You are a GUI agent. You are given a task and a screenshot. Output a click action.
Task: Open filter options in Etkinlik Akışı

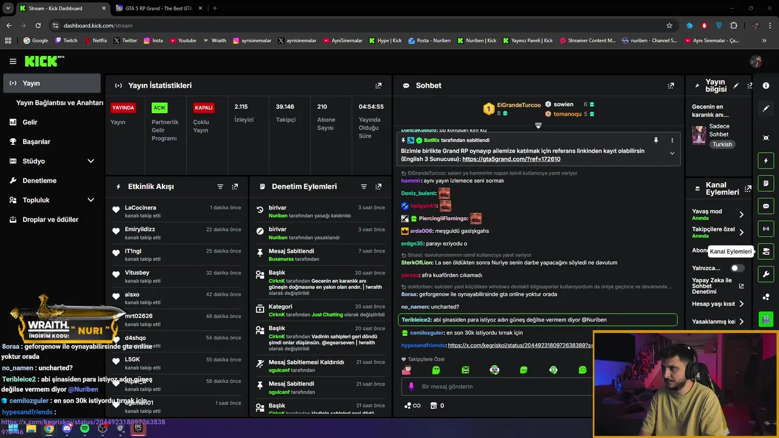(x=220, y=187)
